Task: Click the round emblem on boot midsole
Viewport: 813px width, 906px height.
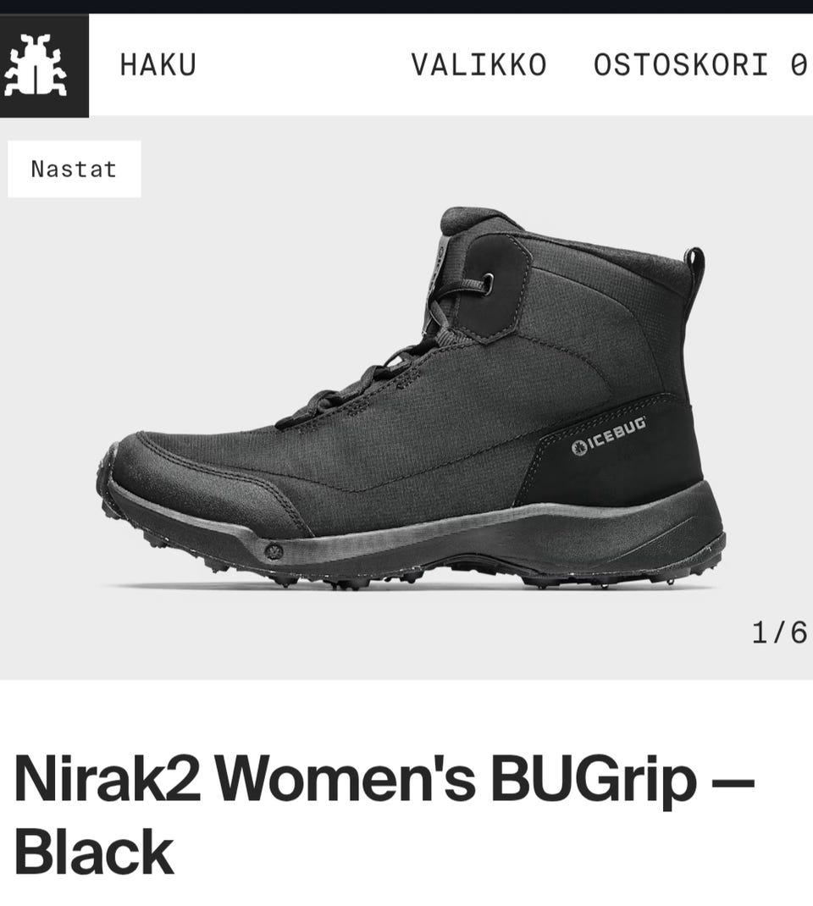Action: 272,552
